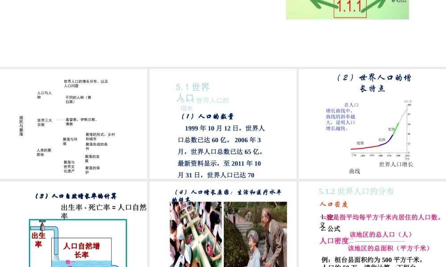Select the mind map node 人类的聚居地
This screenshot has width=446, height=267.
pyautogui.click(x=44, y=152)
